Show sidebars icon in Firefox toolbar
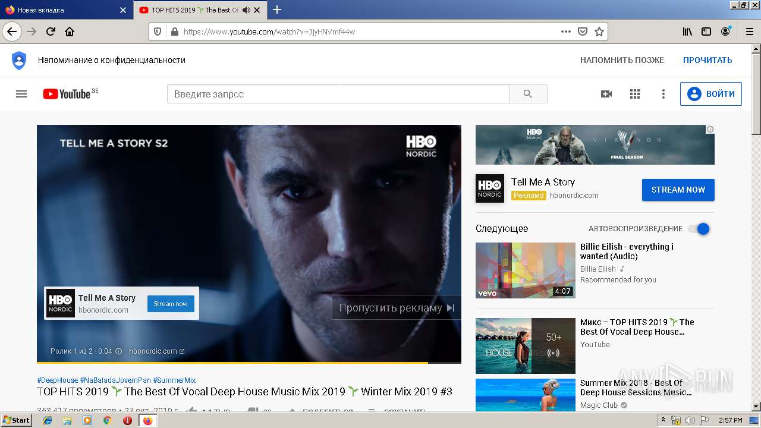 click(x=706, y=32)
